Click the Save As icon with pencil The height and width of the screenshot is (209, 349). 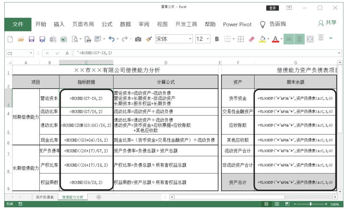42,39
